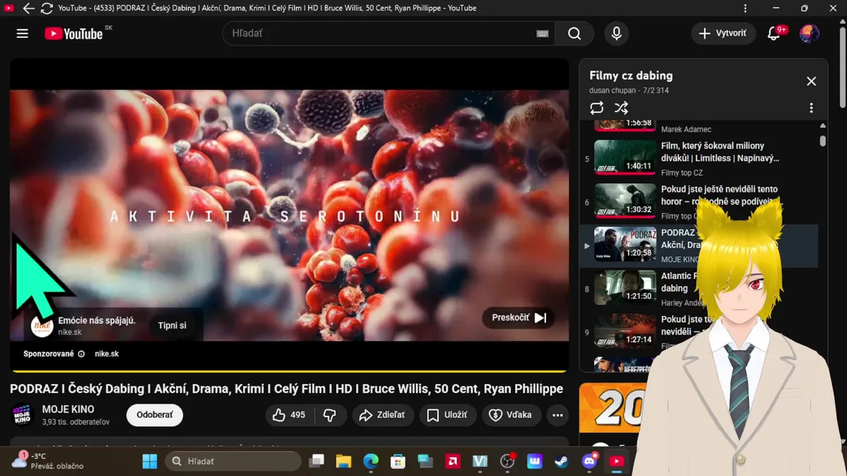The width and height of the screenshot is (847, 476).
Task: Start voice search with the microphone icon
Action: tap(616, 33)
